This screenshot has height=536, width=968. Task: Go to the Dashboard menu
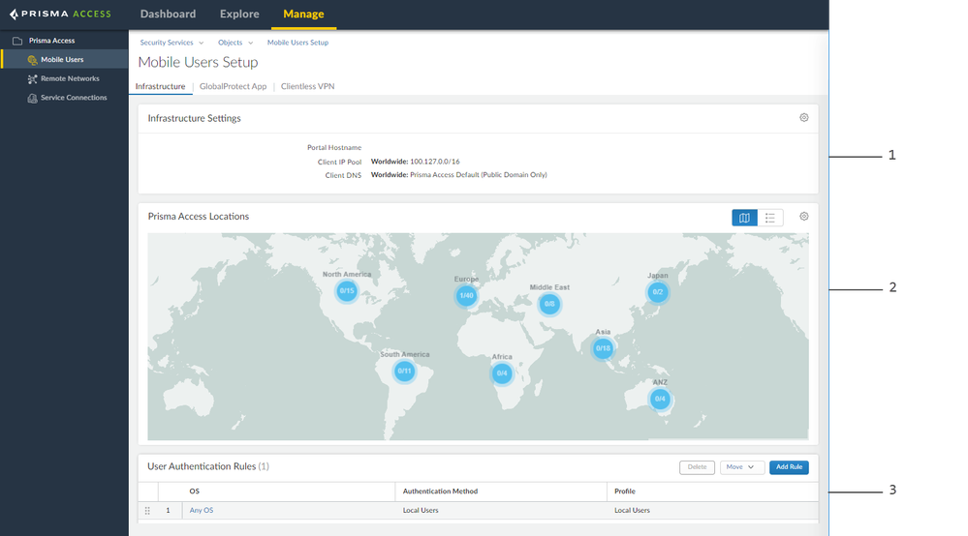click(x=168, y=15)
